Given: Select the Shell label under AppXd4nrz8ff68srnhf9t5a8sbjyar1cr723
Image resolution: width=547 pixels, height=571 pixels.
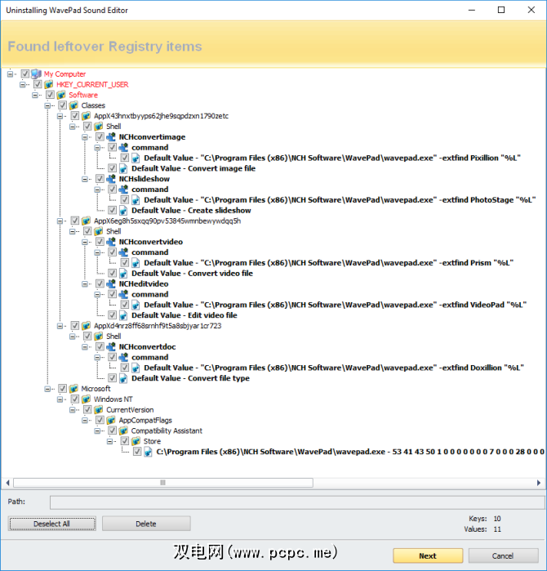Looking at the screenshot, I should point(113,336).
